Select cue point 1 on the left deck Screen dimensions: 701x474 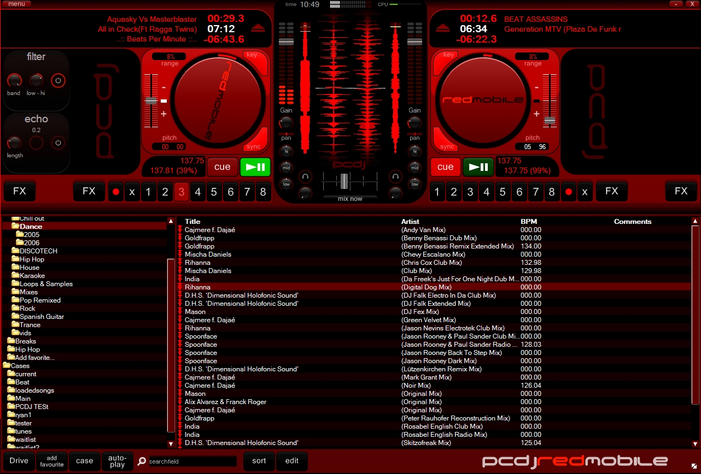(x=148, y=192)
